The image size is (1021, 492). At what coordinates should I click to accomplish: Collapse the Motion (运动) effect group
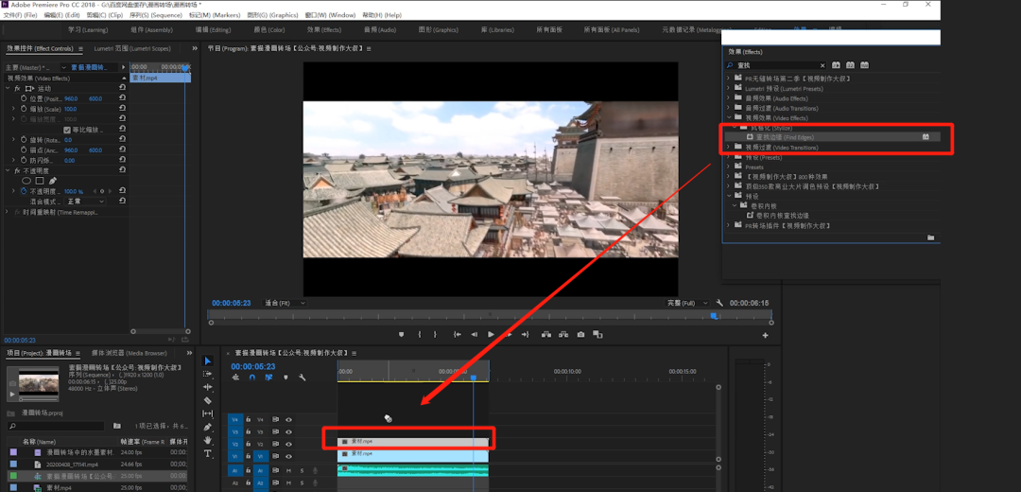[9, 88]
